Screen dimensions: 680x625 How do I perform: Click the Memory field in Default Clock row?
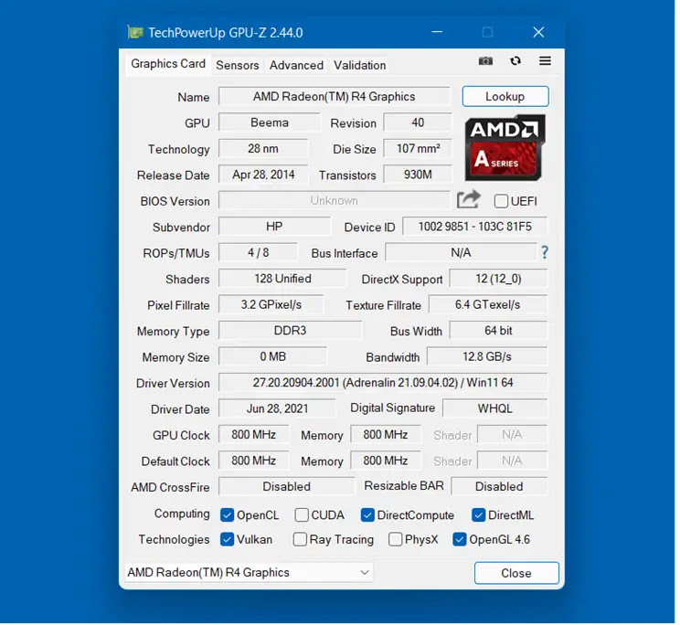[386, 461]
